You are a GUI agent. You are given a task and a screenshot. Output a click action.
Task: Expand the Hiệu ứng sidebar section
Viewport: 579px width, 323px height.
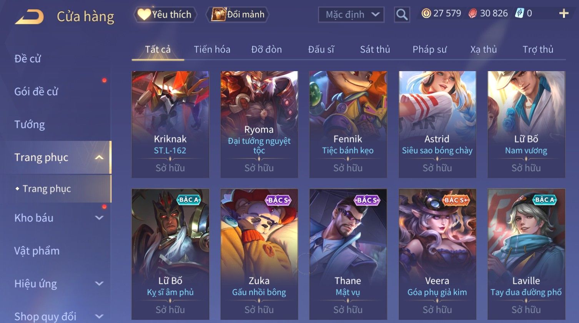coord(99,283)
